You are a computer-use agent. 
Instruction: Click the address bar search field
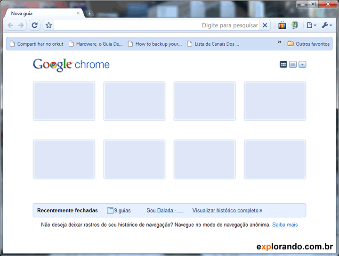[157, 25]
